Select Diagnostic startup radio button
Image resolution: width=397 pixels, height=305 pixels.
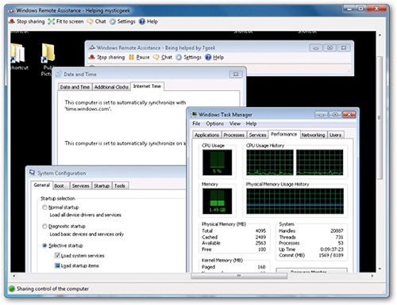coord(44,227)
